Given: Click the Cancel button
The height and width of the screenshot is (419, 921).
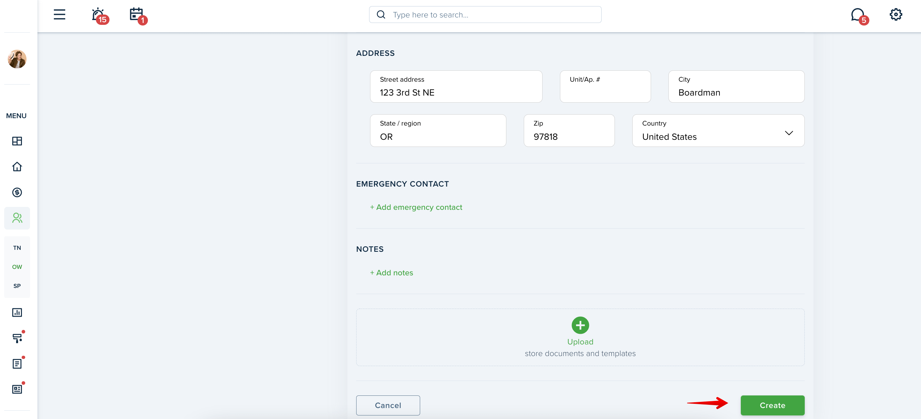Looking at the screenshot, I should pos(388,405).
